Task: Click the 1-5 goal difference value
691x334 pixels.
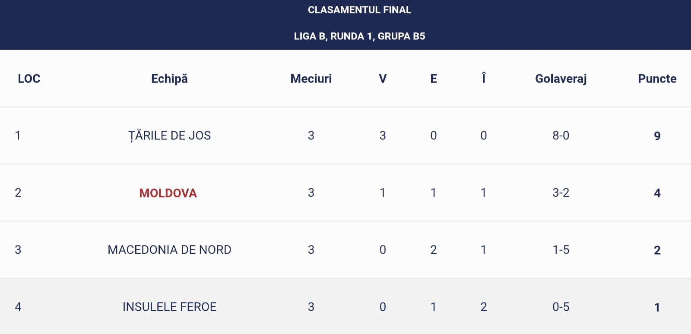Action: (x=561, y=250)
